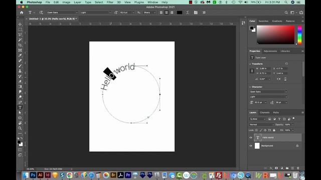Switch to the Channels tab
The width and height of the screenshot is (321, 180).
click(265, 112)
